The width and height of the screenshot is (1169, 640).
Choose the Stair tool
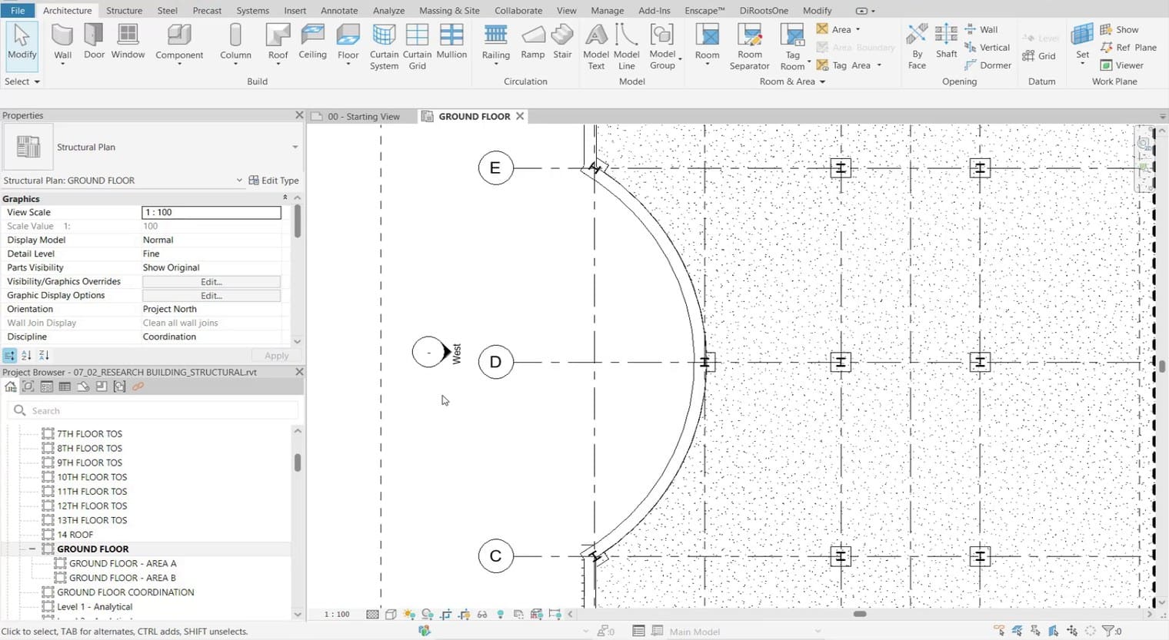point(562,41)
